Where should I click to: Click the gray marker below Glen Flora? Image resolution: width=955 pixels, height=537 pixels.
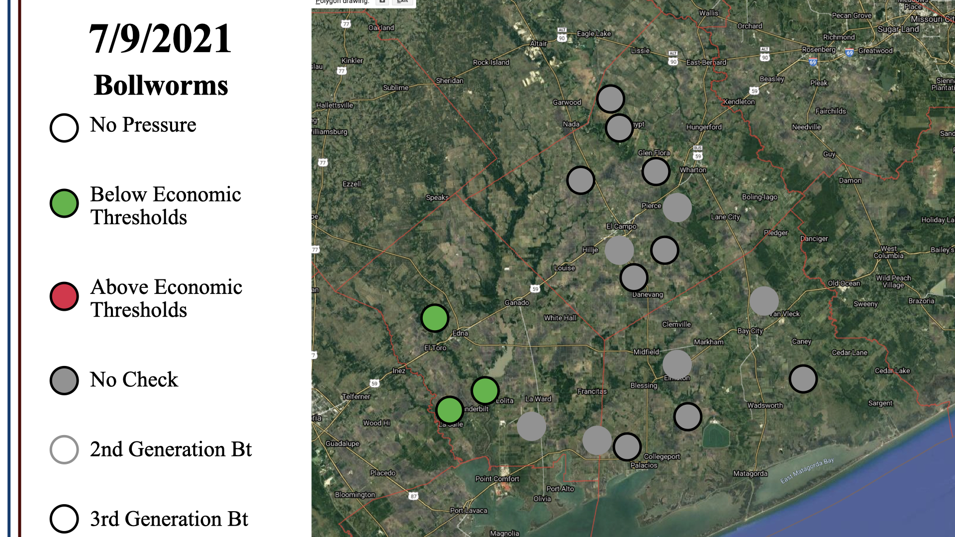656,172
